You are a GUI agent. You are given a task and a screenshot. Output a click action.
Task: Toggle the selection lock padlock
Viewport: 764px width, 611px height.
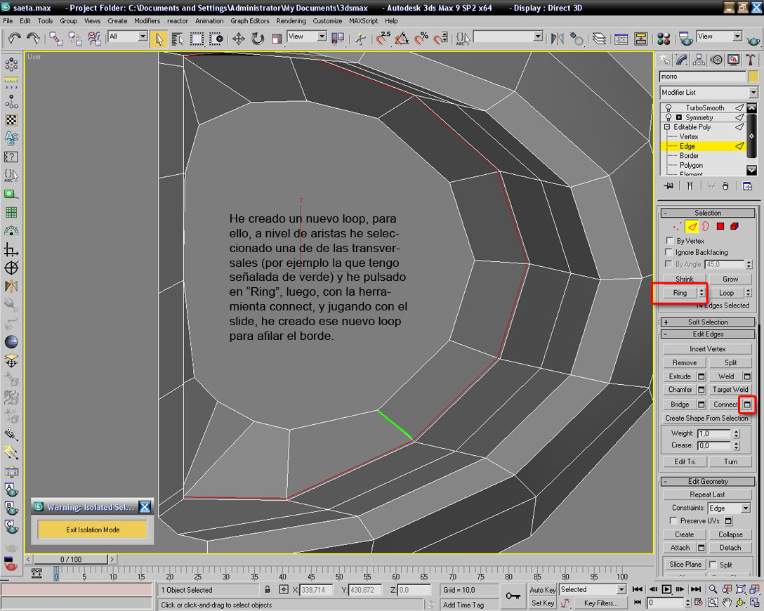pyautogui.click(x=268, y=589)
